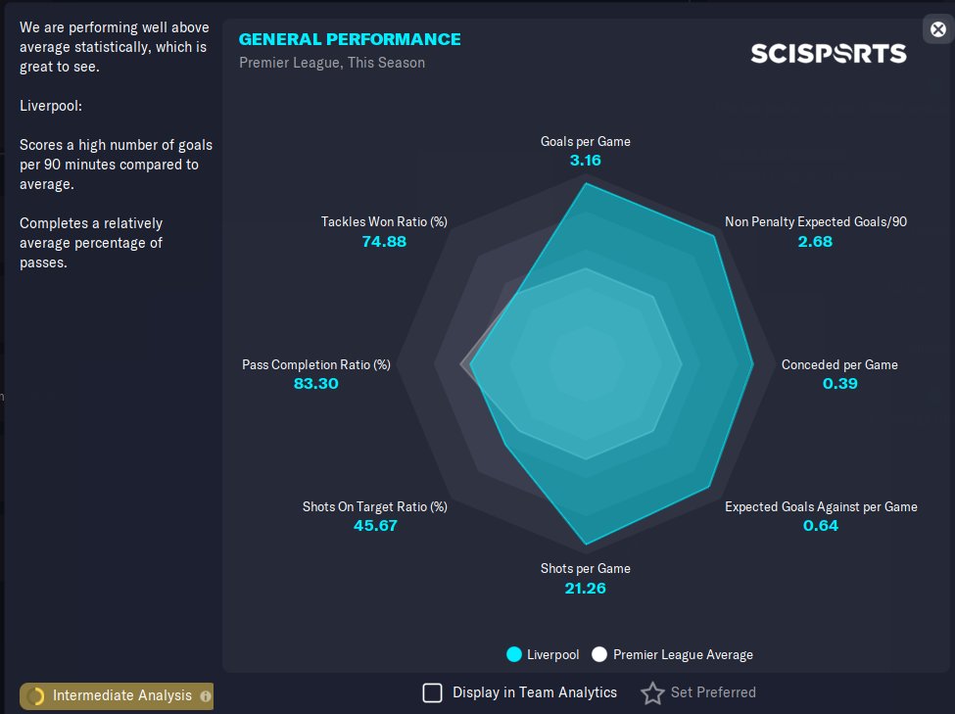The width and height of the screenshot is (955, 714).
Task: Click Shots On Target Ratio label
Action: 375,506
